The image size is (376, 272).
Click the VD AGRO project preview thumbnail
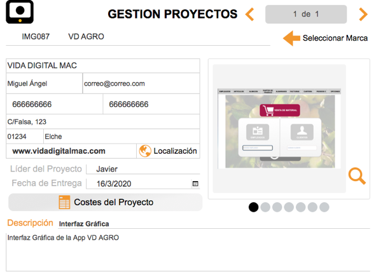279,128
